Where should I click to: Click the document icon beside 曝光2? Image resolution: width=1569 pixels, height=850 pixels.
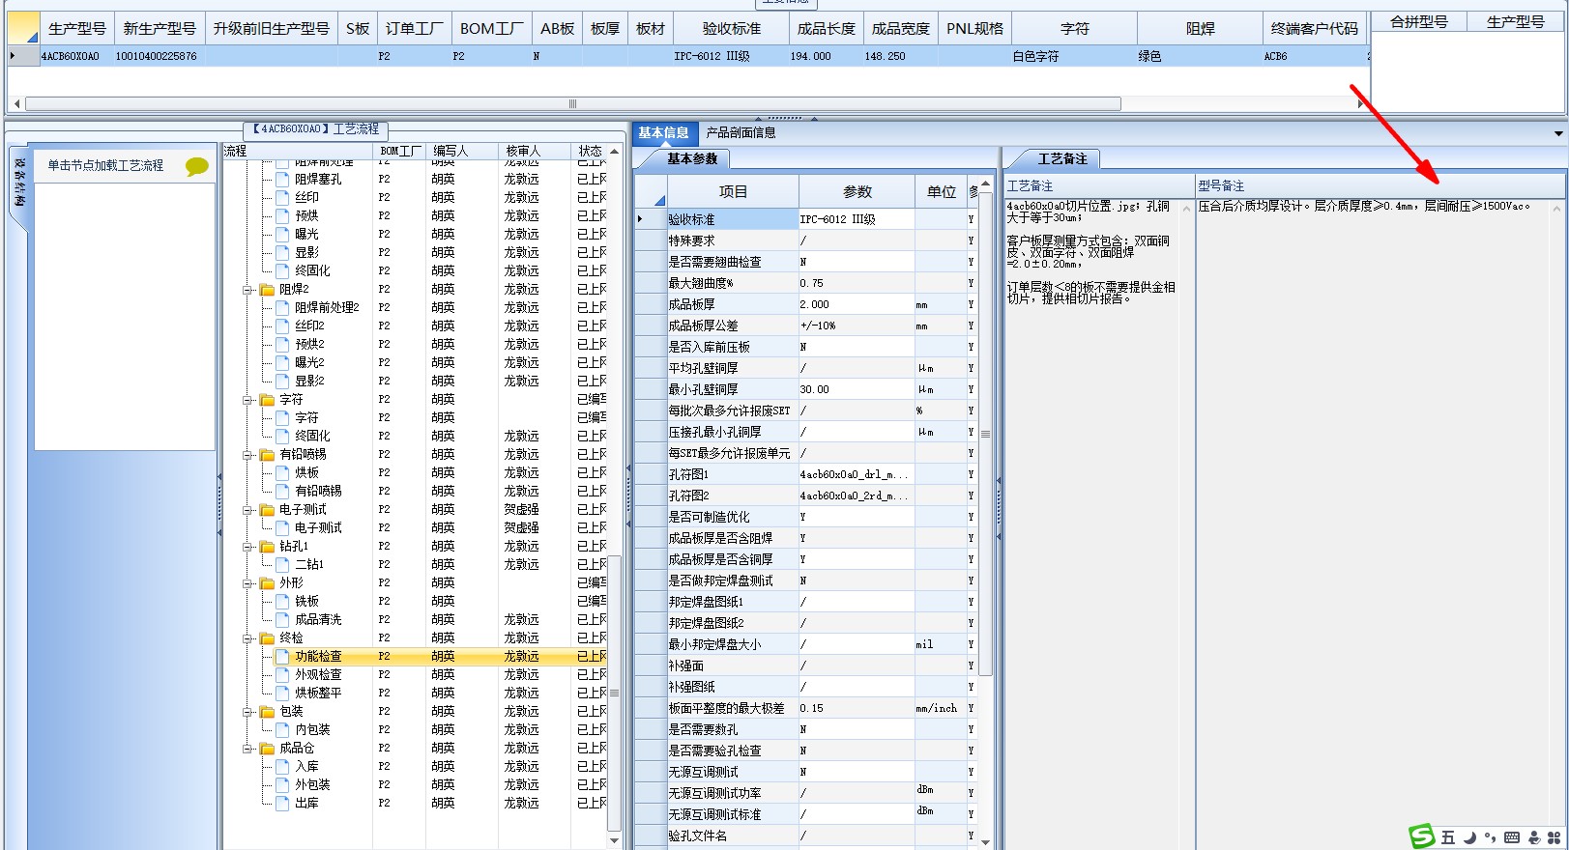[282, 362]
